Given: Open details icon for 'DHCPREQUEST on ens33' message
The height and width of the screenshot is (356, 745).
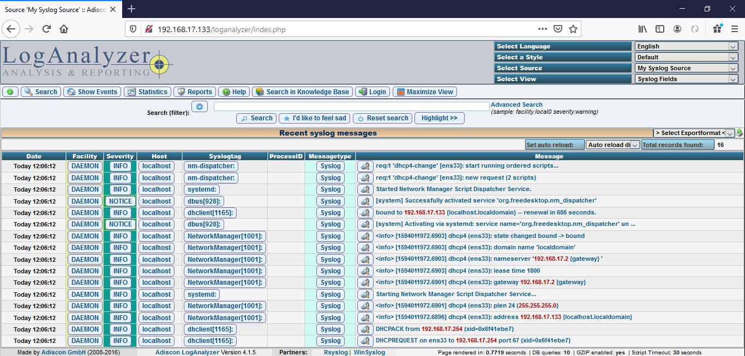Looking at the screenshot, I should [x=365, y=341].
